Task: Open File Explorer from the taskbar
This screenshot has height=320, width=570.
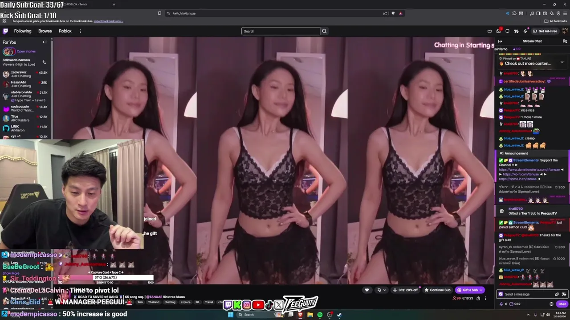Action: 310,315
